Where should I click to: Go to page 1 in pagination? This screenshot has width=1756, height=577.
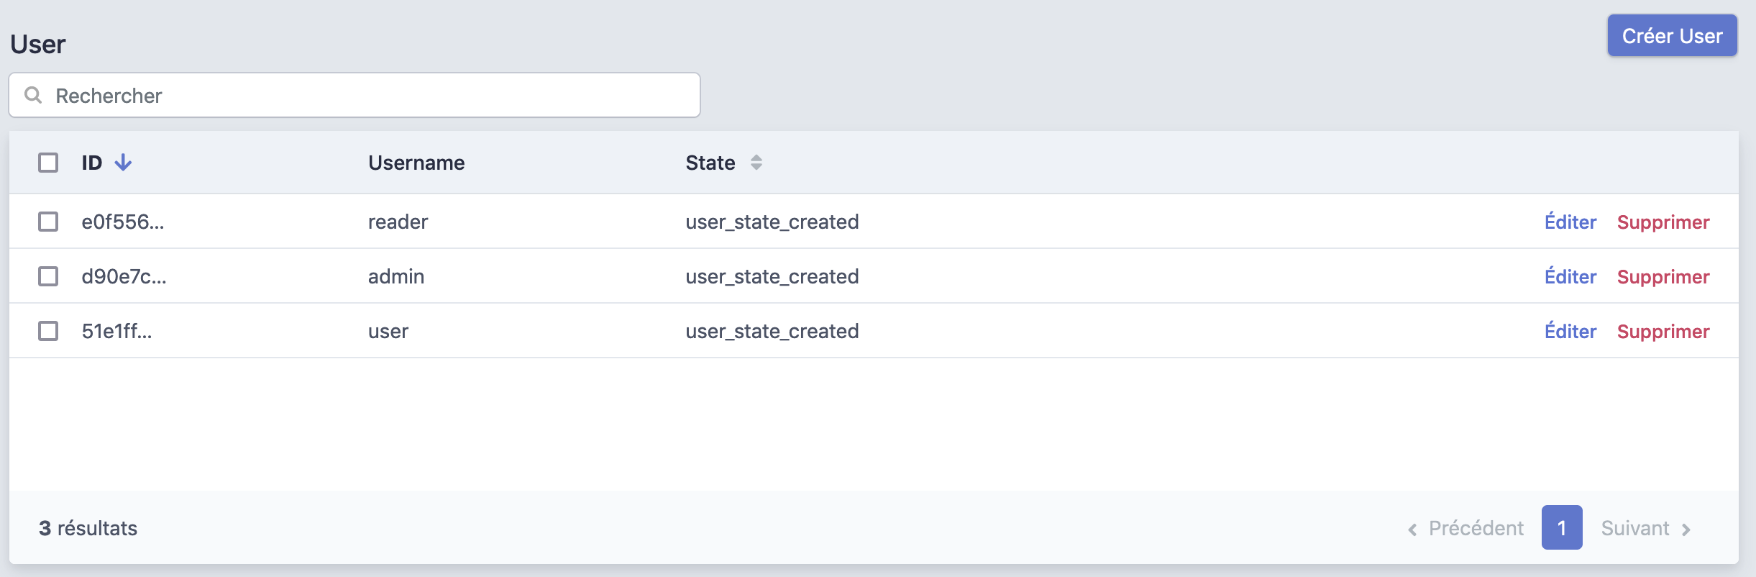1561,528
